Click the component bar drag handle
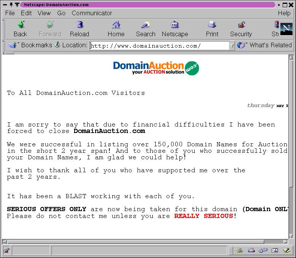Viewport: 296px width, 258px height. point(231,250)
